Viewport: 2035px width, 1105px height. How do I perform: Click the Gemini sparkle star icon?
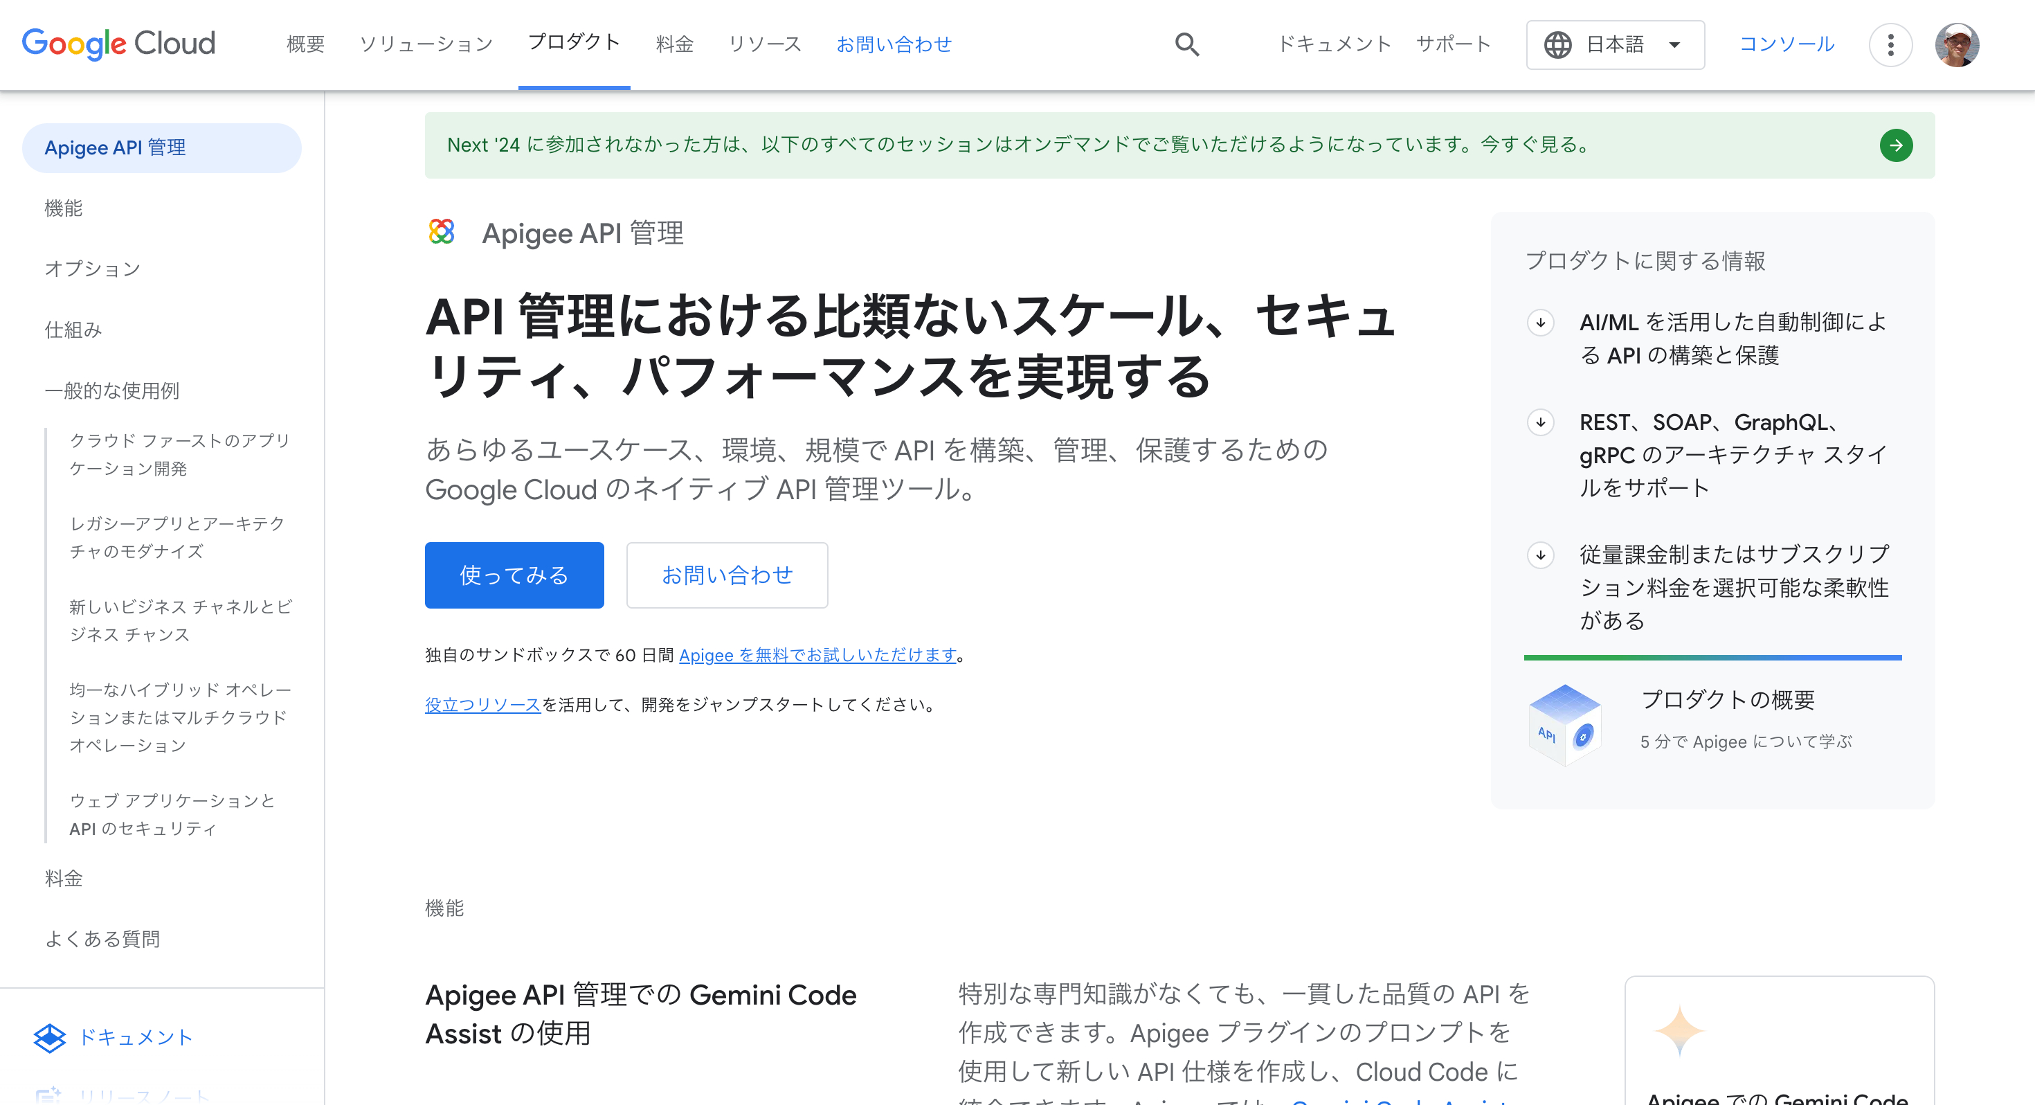click(1679, 1031)
